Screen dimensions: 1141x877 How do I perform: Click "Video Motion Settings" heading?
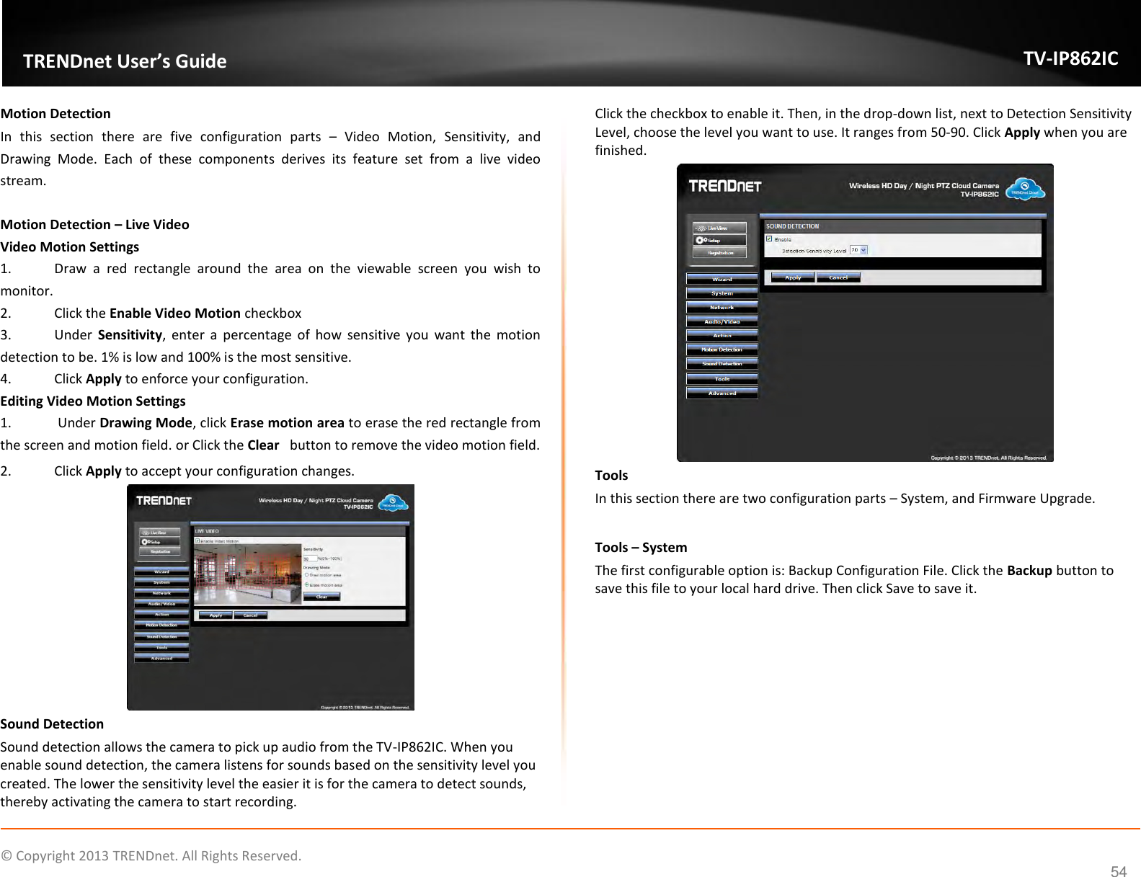pyautogui.click(x=70, y=246)
